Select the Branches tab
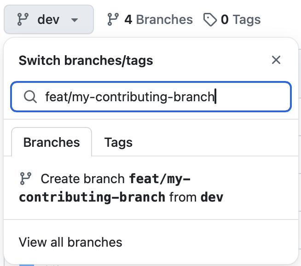 point(52,142)
